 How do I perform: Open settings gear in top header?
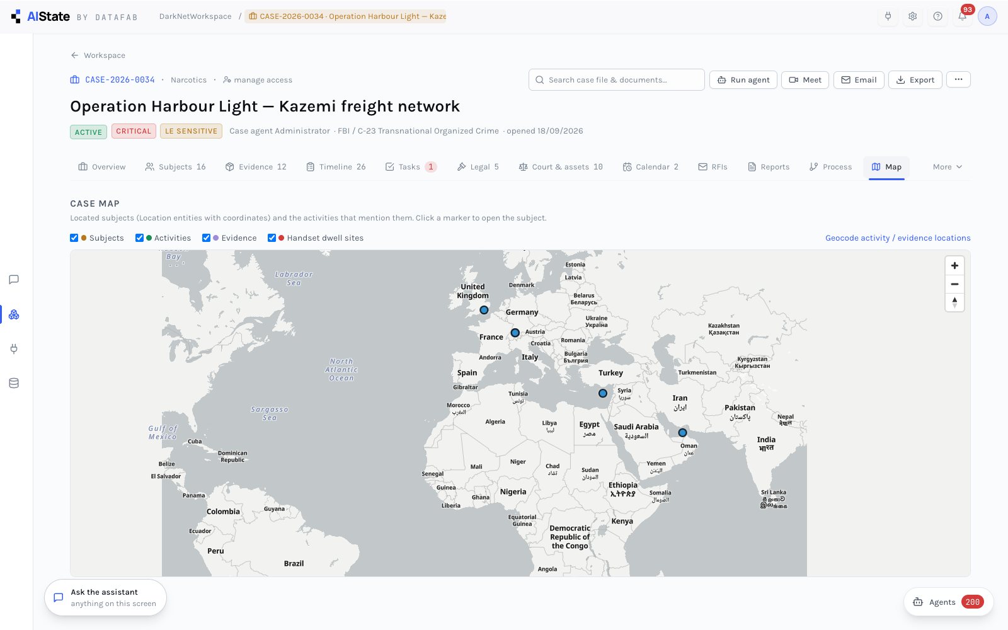click(913, 16)
